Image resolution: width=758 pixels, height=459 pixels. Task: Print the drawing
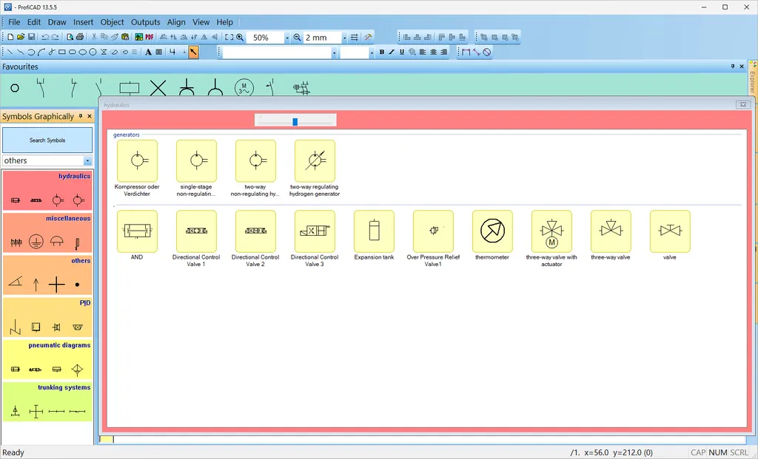[80, 37]
